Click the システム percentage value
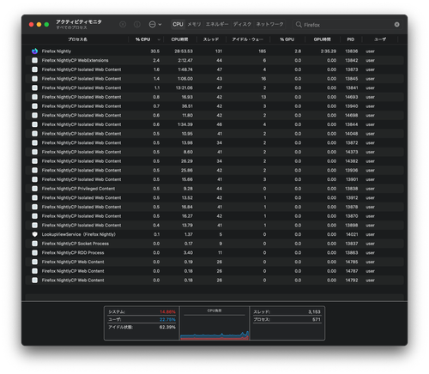429x374 pixels. pos(167,311)
